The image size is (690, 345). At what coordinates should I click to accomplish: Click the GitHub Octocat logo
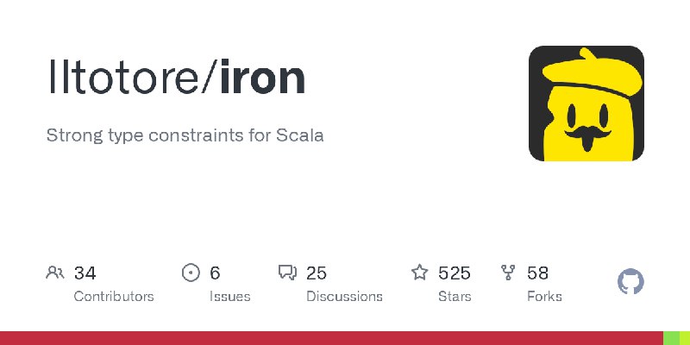coord(630,282)
